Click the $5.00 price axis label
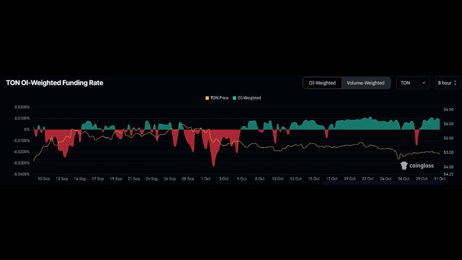 448,153
